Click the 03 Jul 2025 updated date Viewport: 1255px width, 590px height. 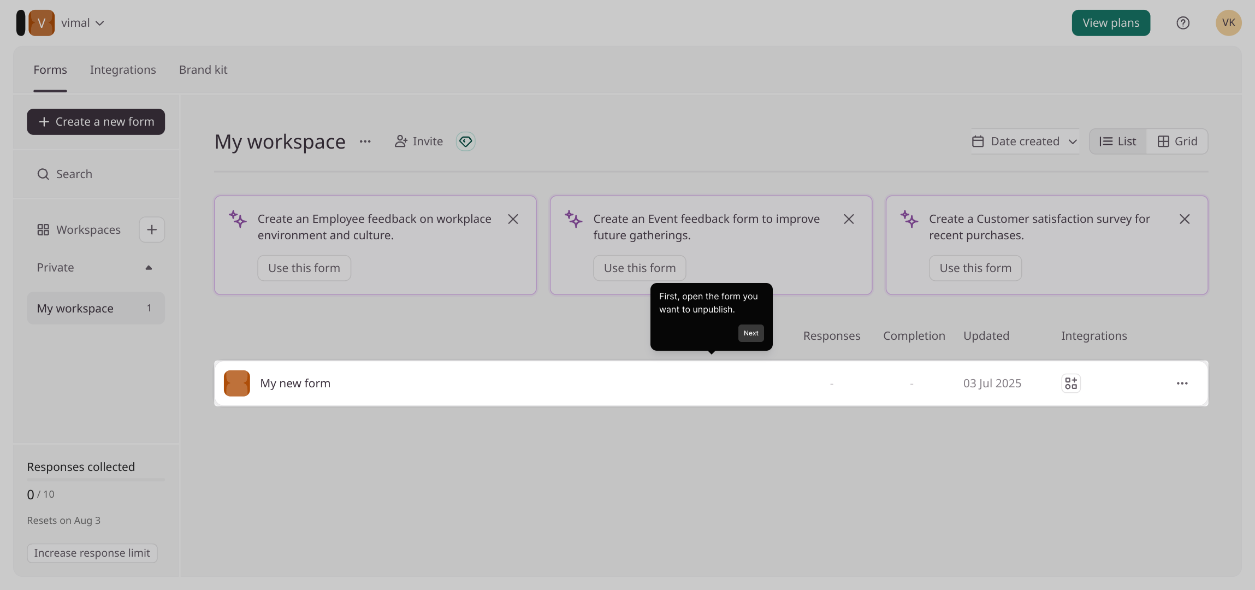pyautogui.click(x=992, y=383)
